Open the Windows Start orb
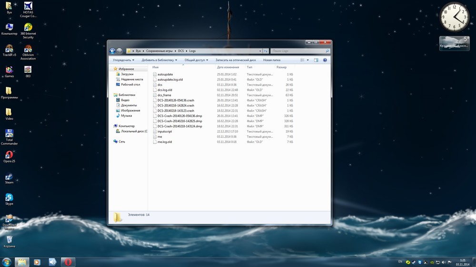The image size is (476, 267). pyautogui.click(x=7, y=262)
